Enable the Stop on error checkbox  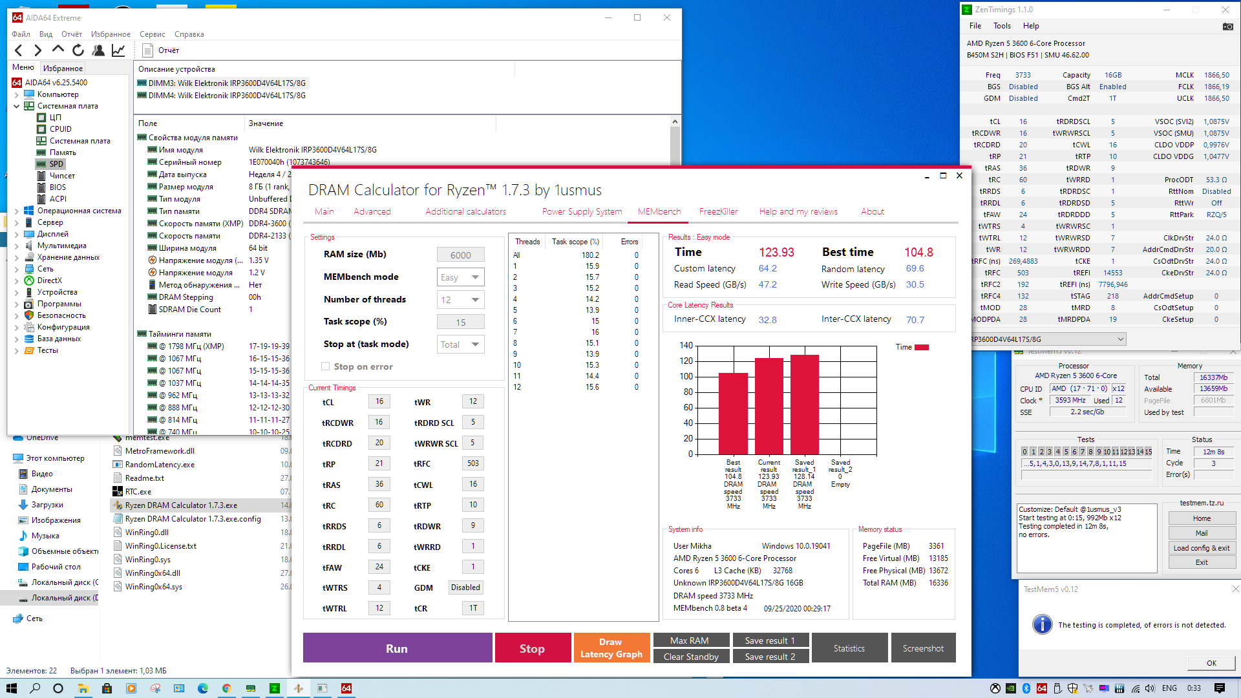pyautogui.click(x=326, y=366)
